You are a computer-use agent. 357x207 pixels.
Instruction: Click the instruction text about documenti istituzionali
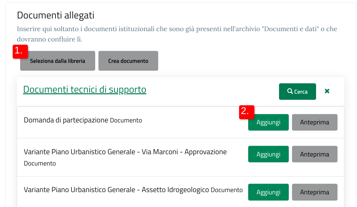[x=177, y=34]
